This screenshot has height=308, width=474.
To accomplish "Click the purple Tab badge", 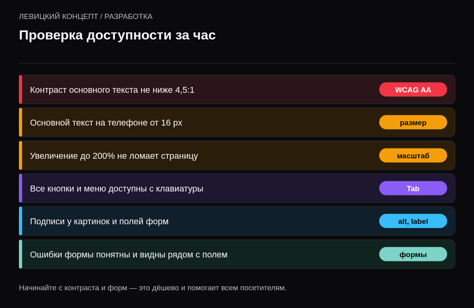I will pos(413,188).
